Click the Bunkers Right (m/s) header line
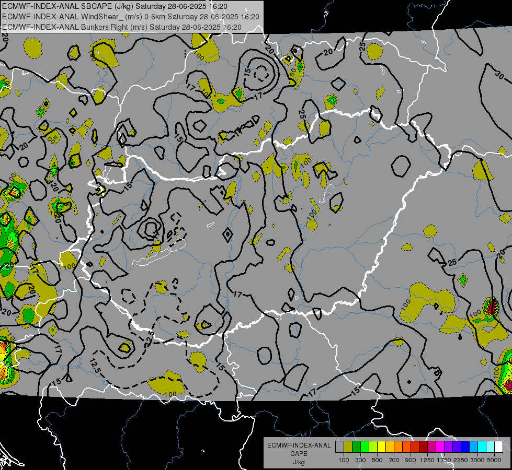 pyautogui.click(x=121, y=27)
